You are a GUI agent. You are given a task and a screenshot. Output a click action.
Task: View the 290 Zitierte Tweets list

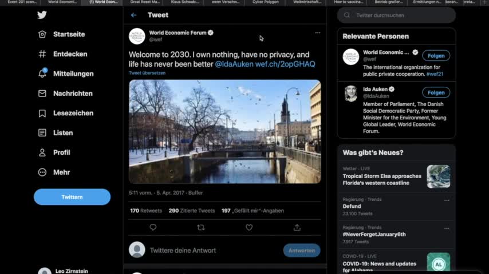click(192, 211)
